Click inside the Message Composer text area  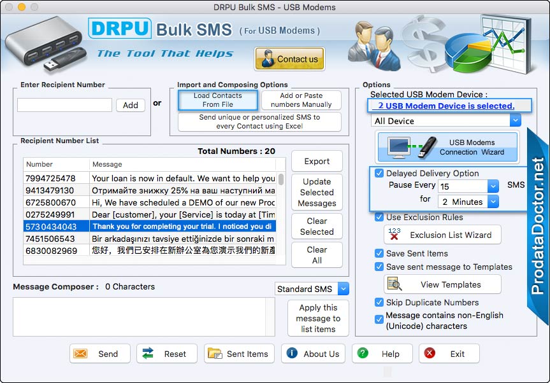coord(140,317)
